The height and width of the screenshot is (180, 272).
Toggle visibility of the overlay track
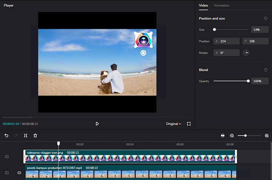(7, 157)
